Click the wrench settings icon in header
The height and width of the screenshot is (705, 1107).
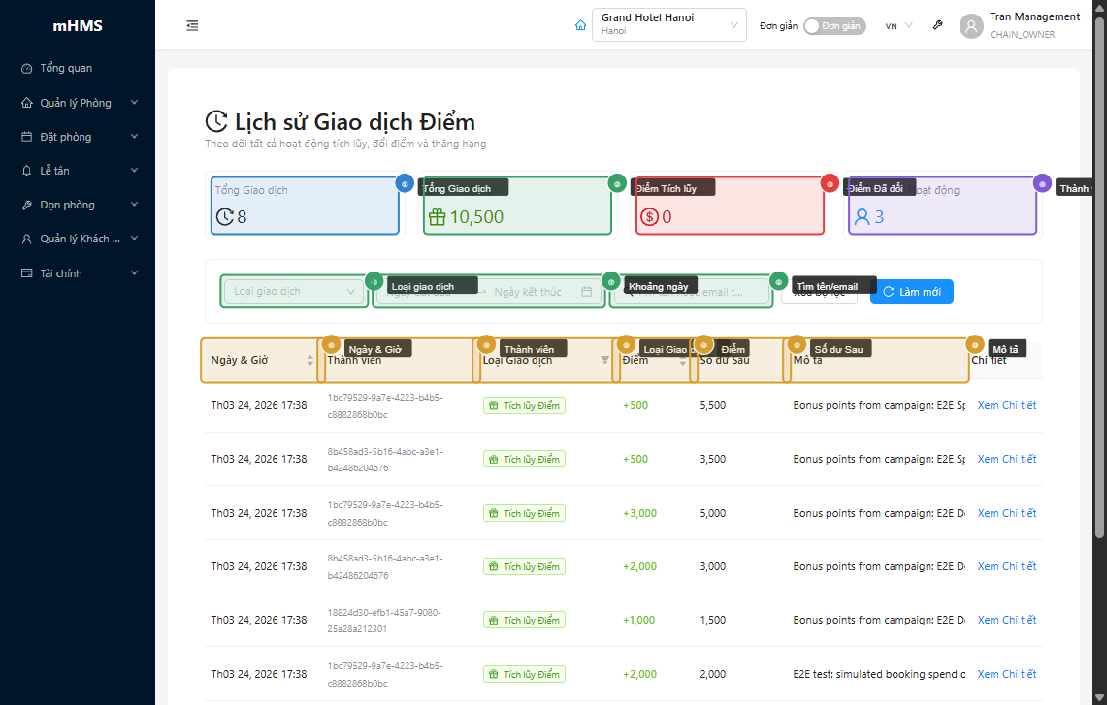(937, 26)
